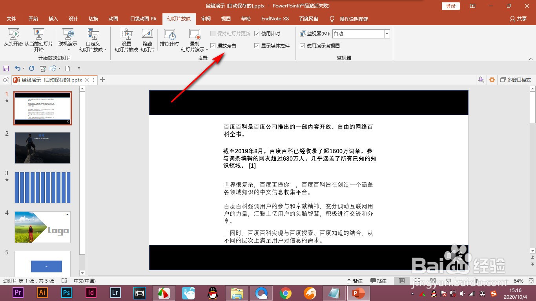Click Record Slide Show icon (录制幻灯片演示)
This screenshot has height=301, width=536.
195,34
